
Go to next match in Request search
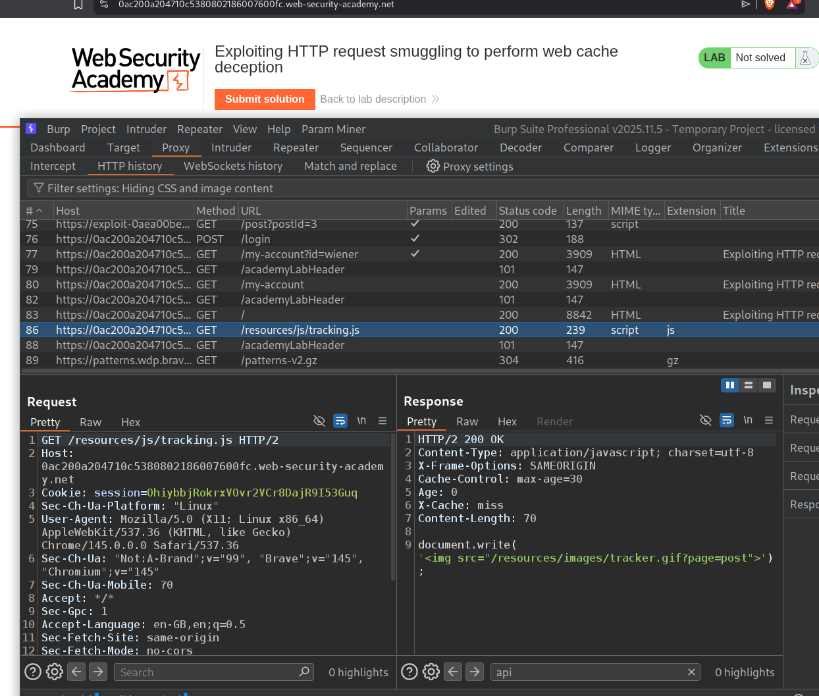(x=98, y=672)
